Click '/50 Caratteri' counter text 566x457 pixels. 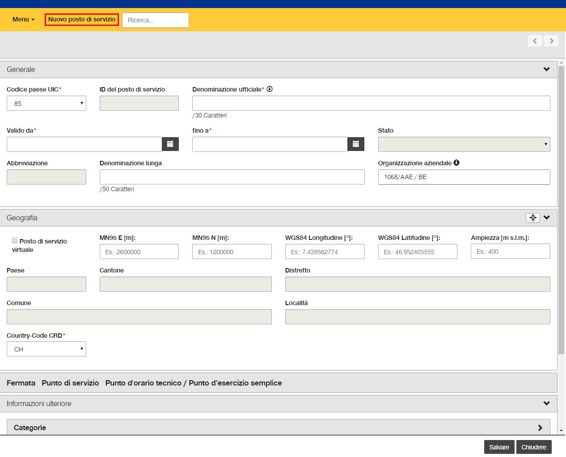click(x=117, y=189)
